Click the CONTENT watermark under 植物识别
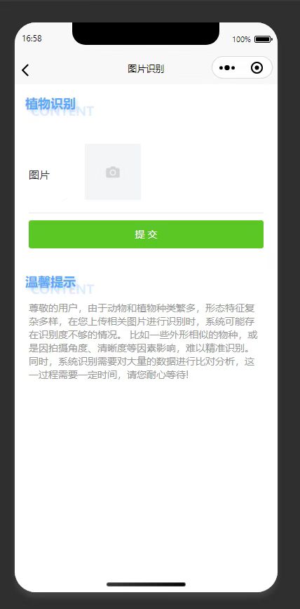This screenshot has height=609, width=300. pyautogui.click(x=62, y=112)
